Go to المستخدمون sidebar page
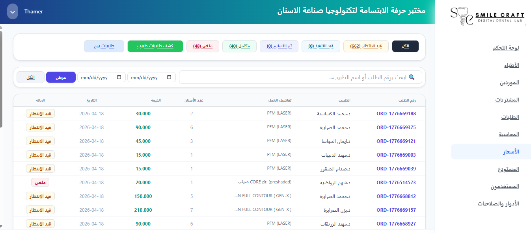The image size is (531, 233). [x=505, y=186]
